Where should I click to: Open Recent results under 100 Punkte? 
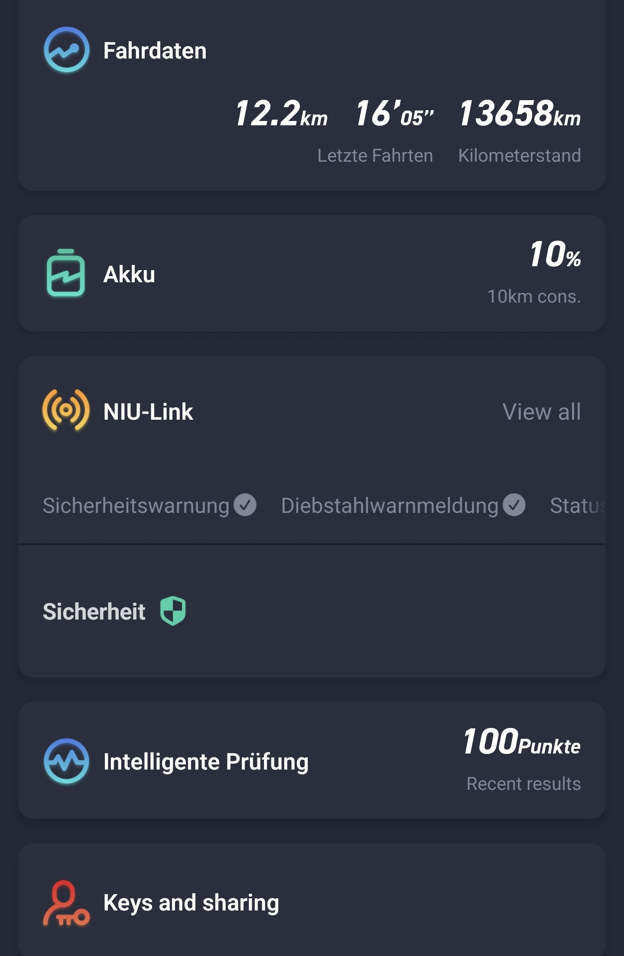click(x=523, y=784)
